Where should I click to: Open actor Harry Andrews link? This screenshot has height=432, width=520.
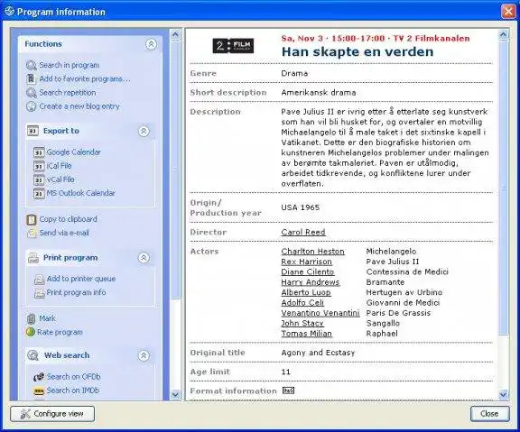click(x=311, y=282)
